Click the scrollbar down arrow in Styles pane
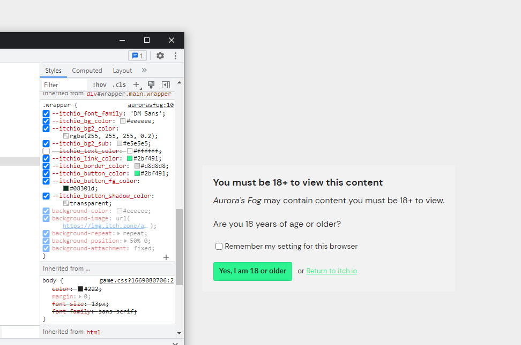 [x=180, y=333]
